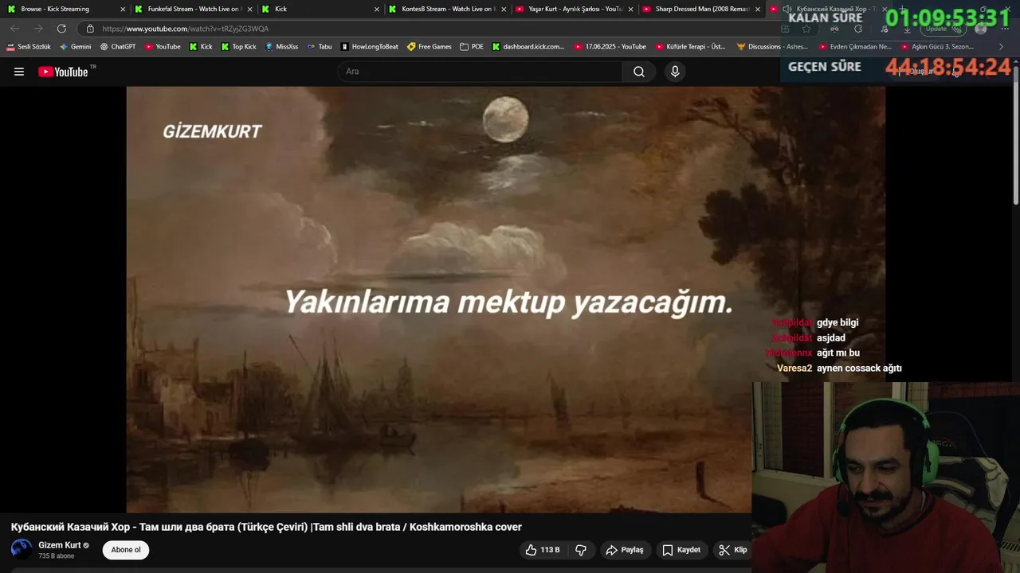The image size is (1020, 573).
Task: Click the chat username Varesa2
Action: point(794,368)
